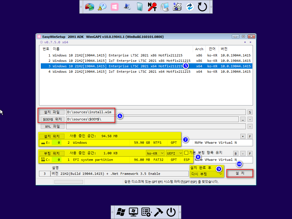Open the UEFI boot mode dropdown
The width and height of the screenshot is (292, 219).
174,153
